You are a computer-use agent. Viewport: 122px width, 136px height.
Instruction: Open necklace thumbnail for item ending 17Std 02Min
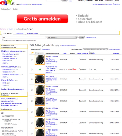(40, 101)
